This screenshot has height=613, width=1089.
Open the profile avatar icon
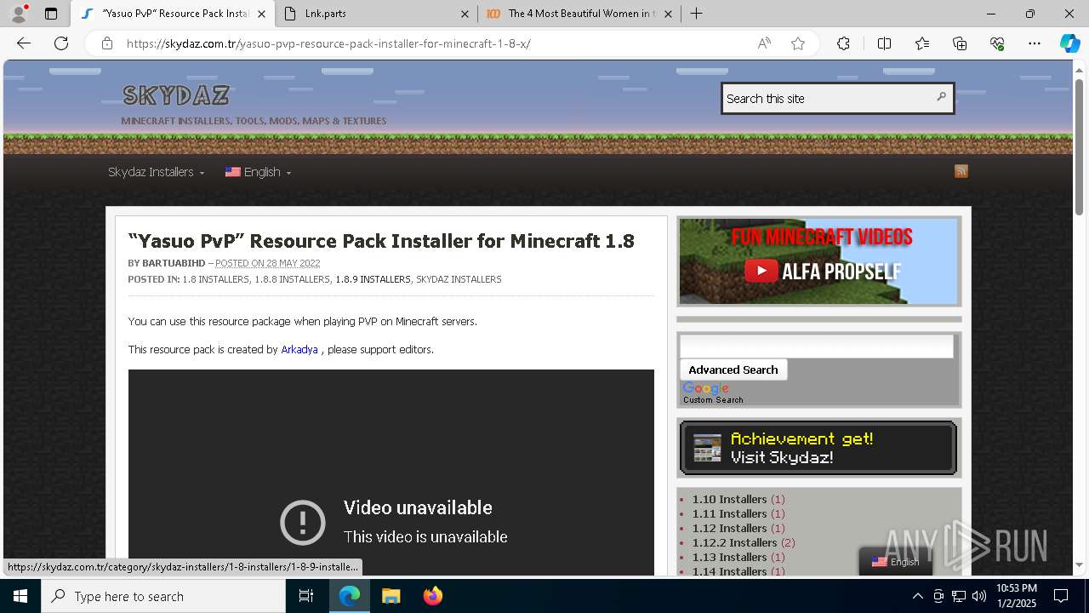click(18, 14)
